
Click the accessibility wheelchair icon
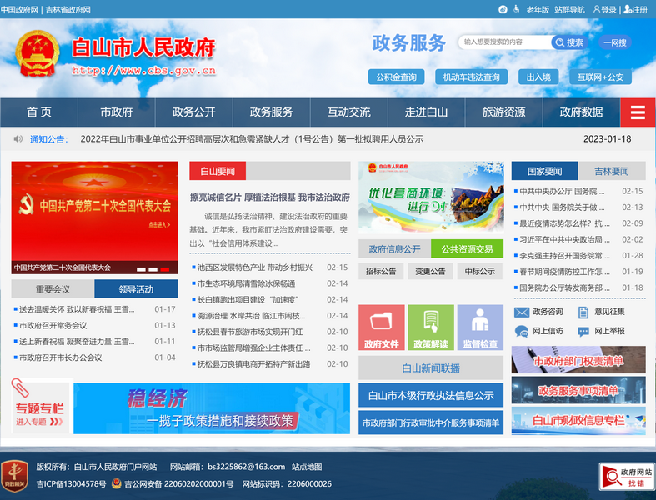(x=503, y=10)
